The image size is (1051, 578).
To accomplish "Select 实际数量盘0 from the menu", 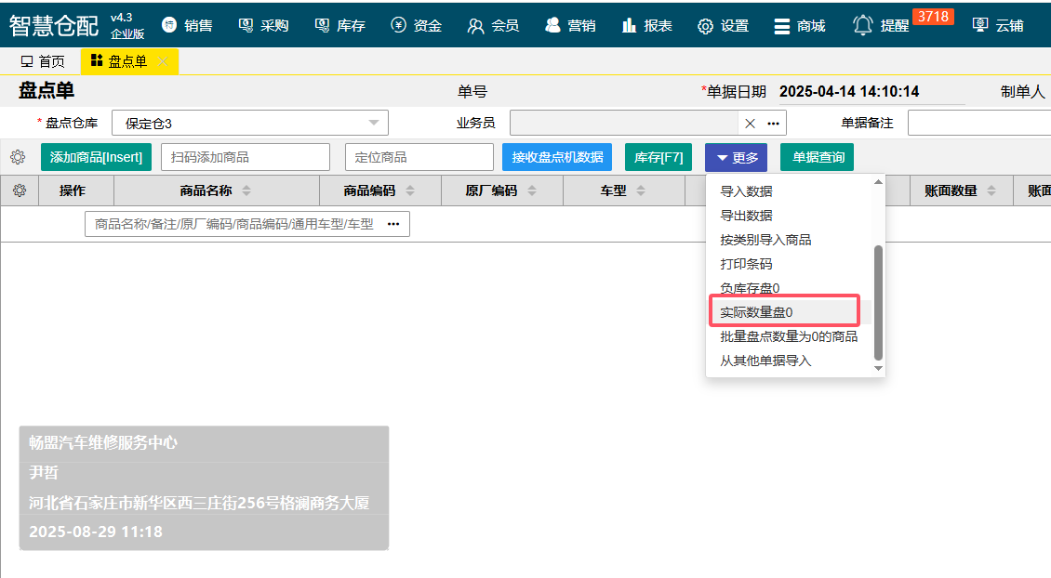I will [756, 312].
